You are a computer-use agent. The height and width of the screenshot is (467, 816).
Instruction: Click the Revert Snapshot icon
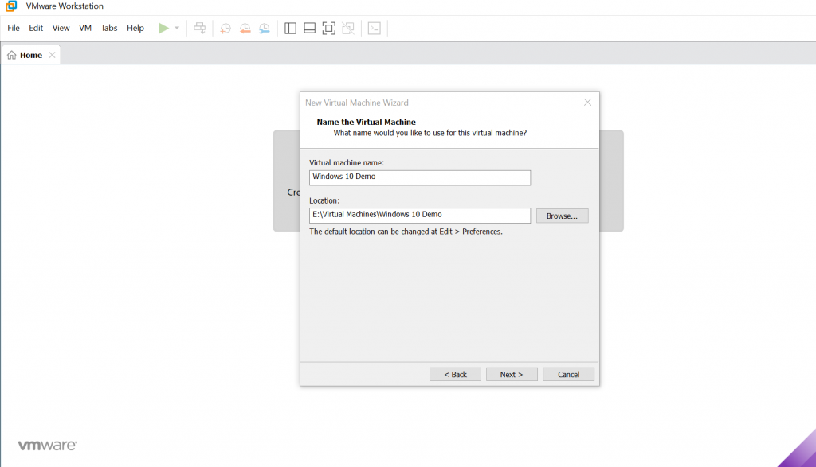tap(245, 28)
